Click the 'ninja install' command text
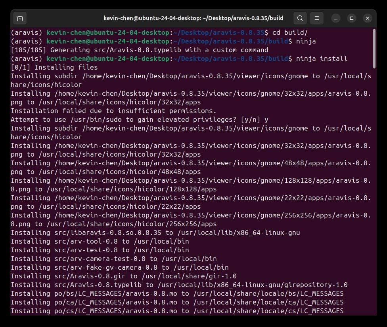387x327 pixels. click(x=322, y=59)
